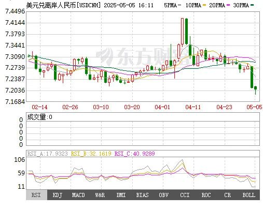263x211 pixels.
Task: Click the magenta 20PMA legend swatch
Action: tap(228, 5)
